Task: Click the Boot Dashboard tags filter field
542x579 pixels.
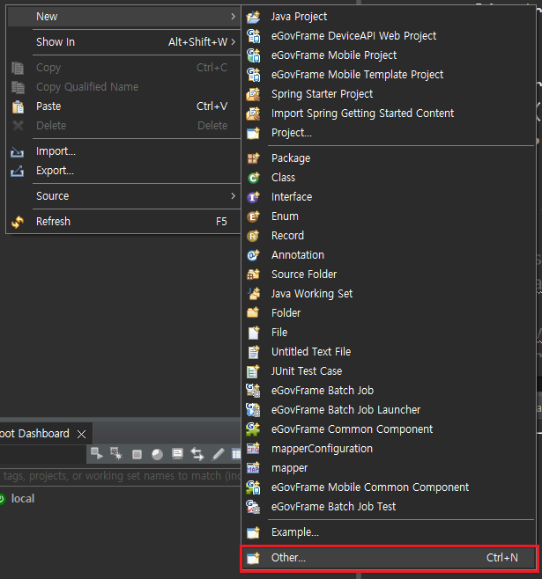Action: (x=121, y=476)
